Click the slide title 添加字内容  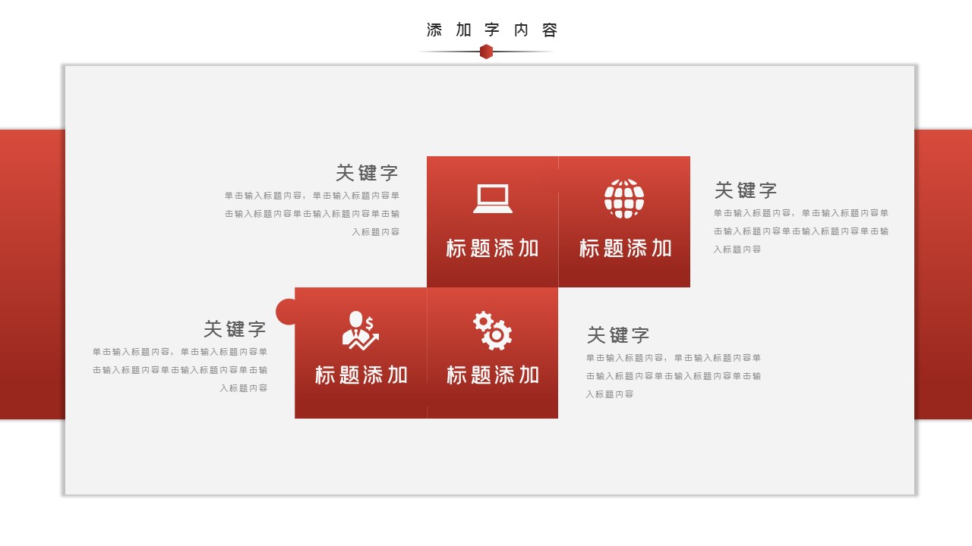click(x=492, y=30)
